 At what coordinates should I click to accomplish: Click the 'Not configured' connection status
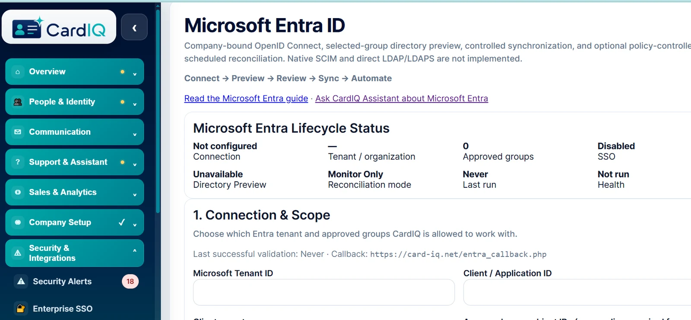pos(225,146)
